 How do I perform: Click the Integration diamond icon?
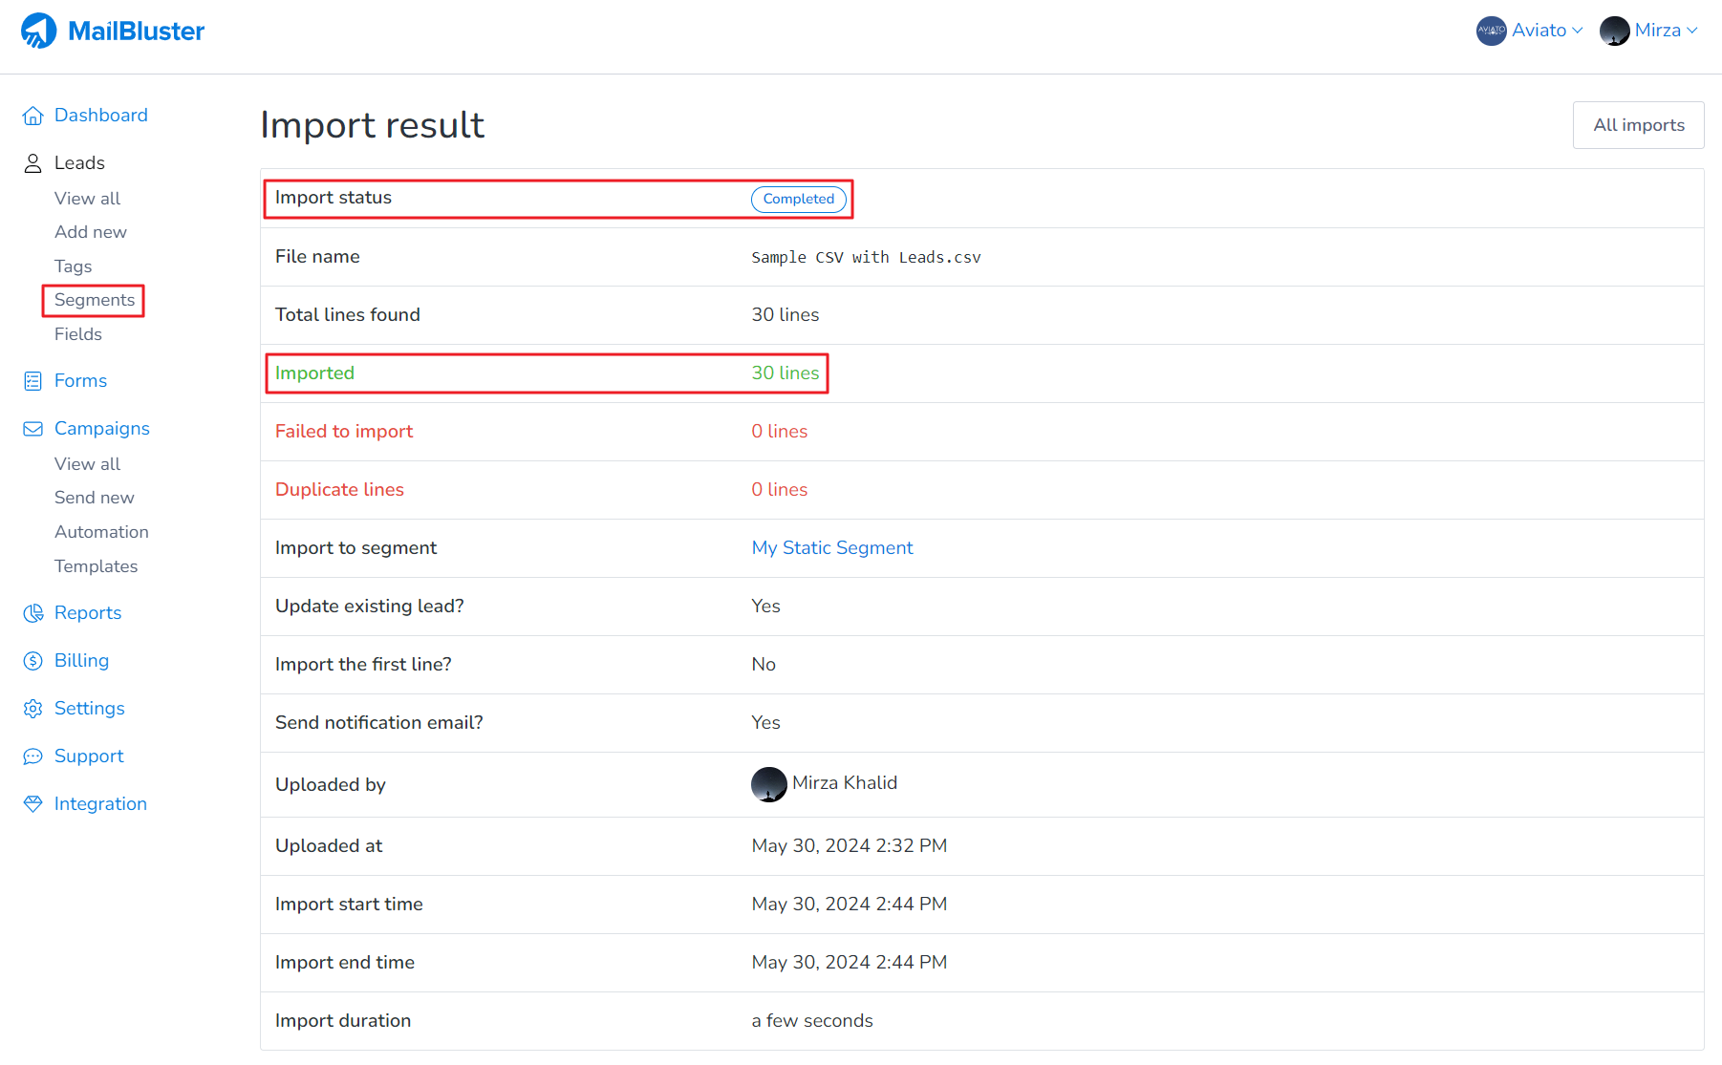coord(33,804)
